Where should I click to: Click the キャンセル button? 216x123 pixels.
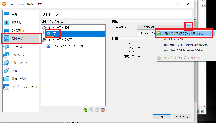click(x=182, y=117)
